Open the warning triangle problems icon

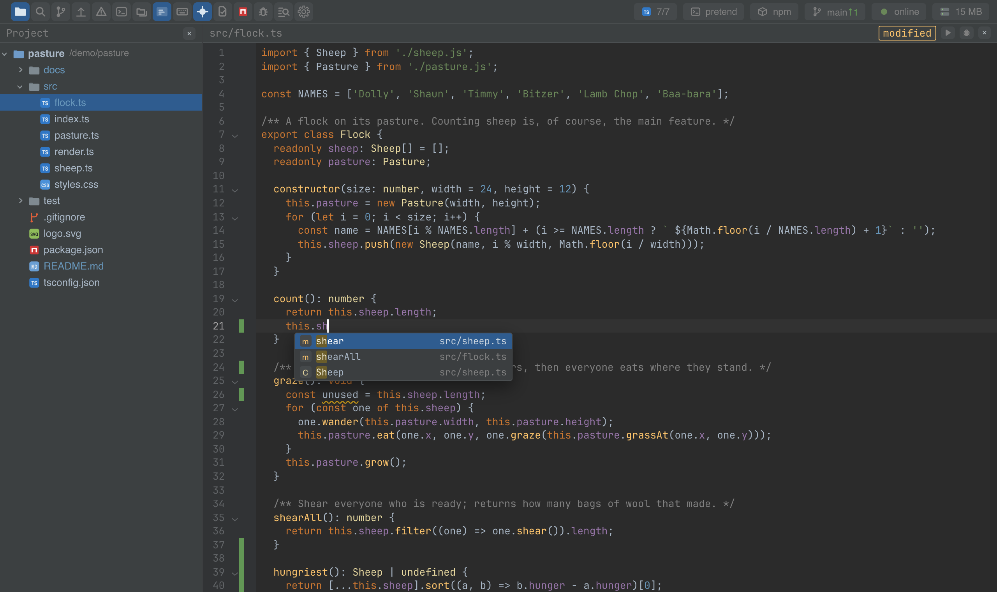pos(101,12)
